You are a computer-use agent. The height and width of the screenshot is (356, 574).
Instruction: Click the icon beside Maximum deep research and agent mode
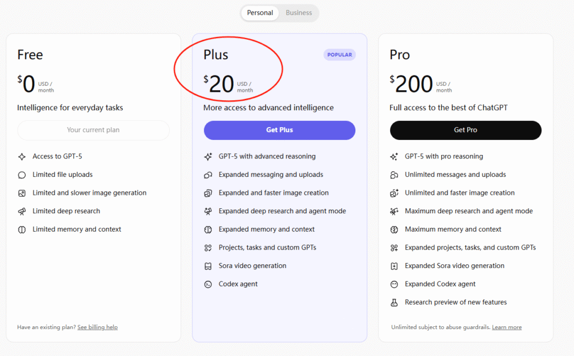point(394,212)
